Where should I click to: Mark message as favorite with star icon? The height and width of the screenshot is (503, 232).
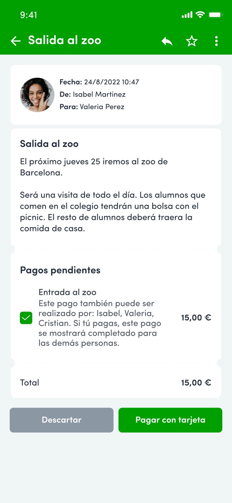192,41
